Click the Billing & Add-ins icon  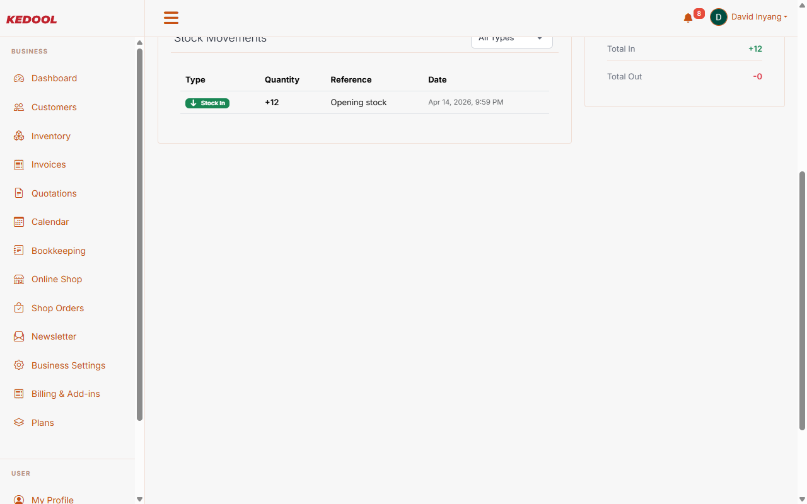(19, 394)
